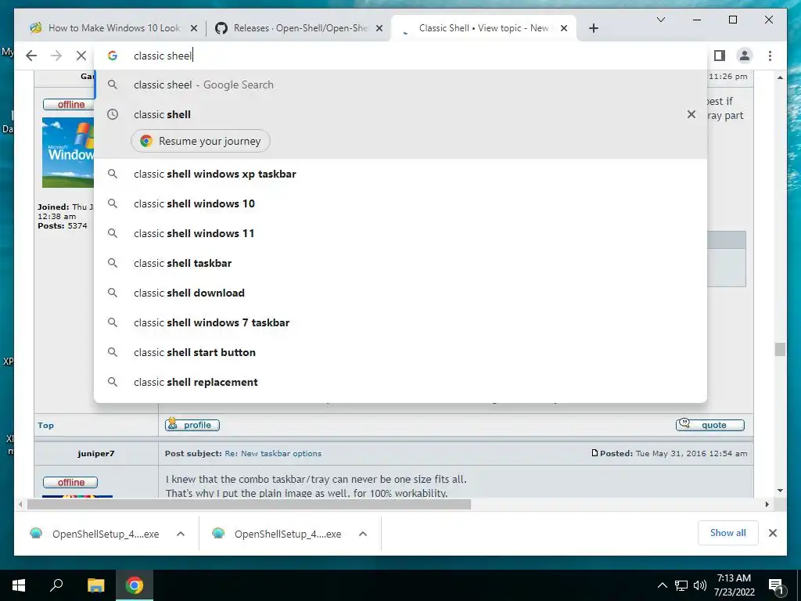The width and height of the screenshot is (801, 601).
Task: Click 'Resume your journey' chip
Action: pos(200,141)
